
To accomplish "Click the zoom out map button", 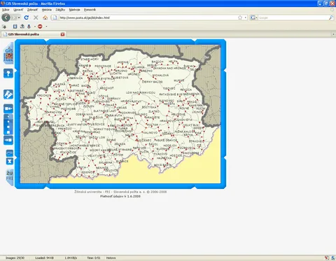I will point(8,108).
